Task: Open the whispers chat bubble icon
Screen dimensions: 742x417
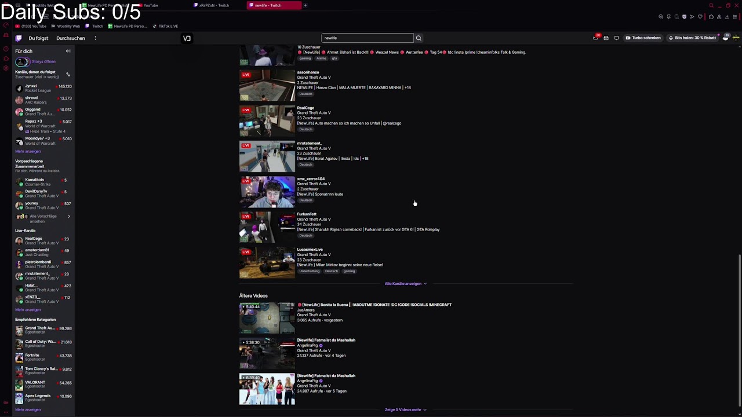Action: coord(616,38)
